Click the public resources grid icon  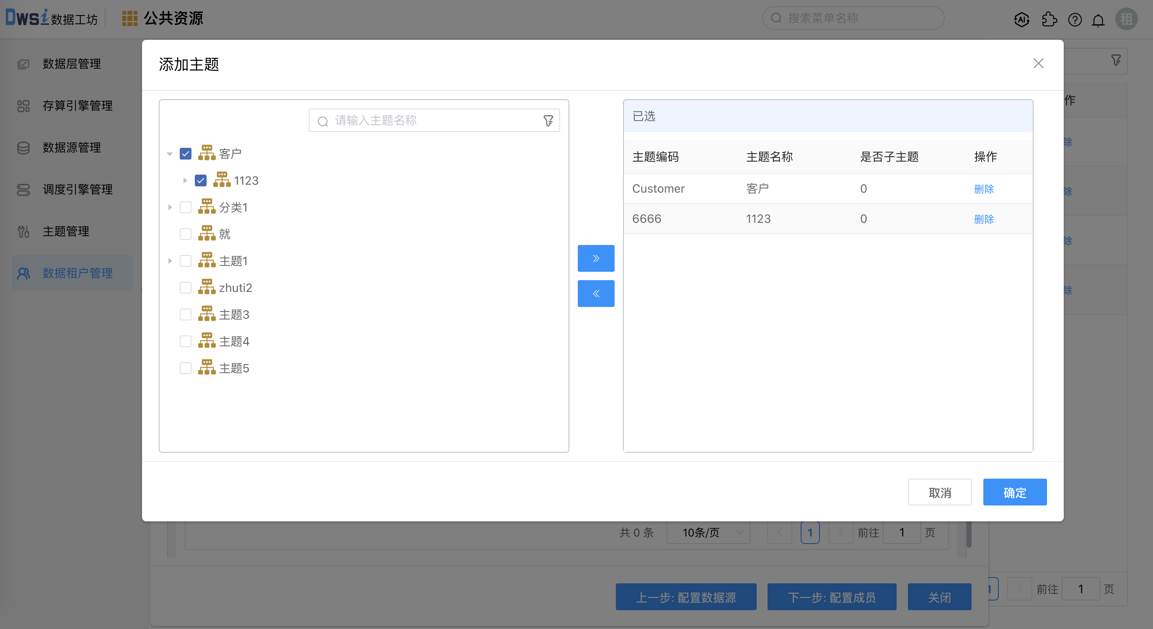129,18
